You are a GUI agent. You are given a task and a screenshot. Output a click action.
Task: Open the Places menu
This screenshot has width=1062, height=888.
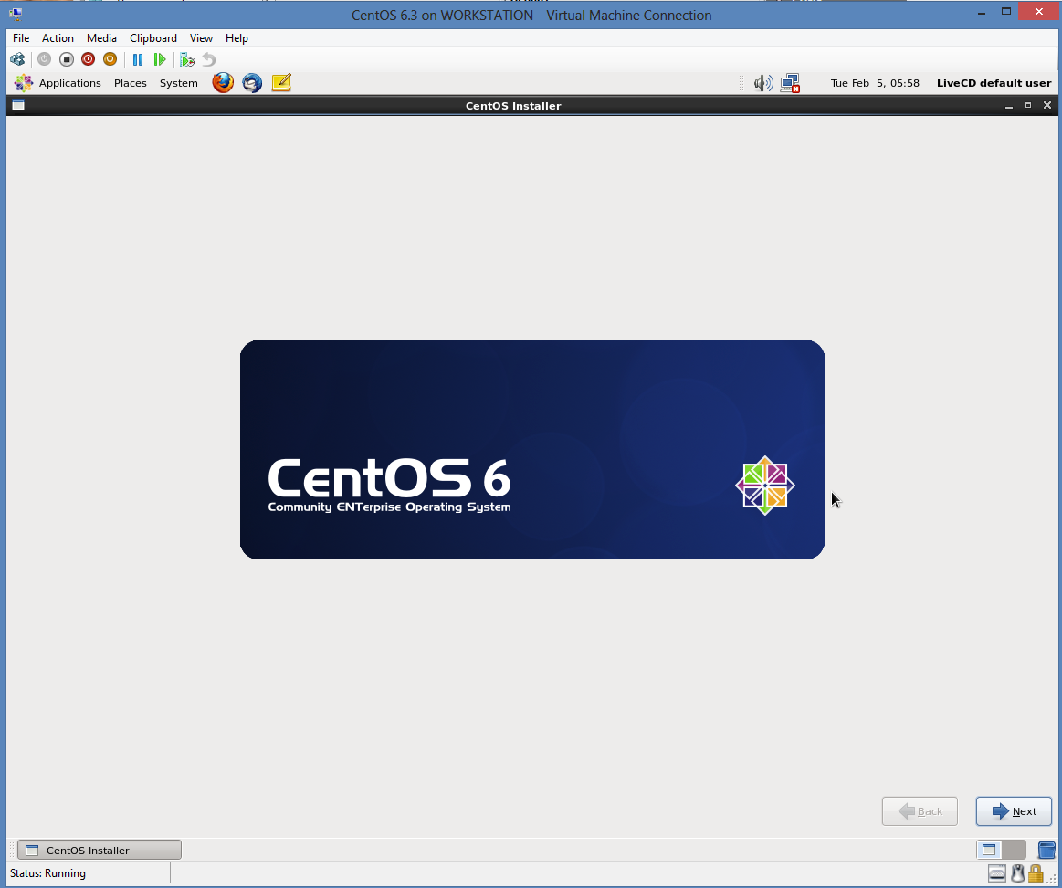tap(130, 83)
